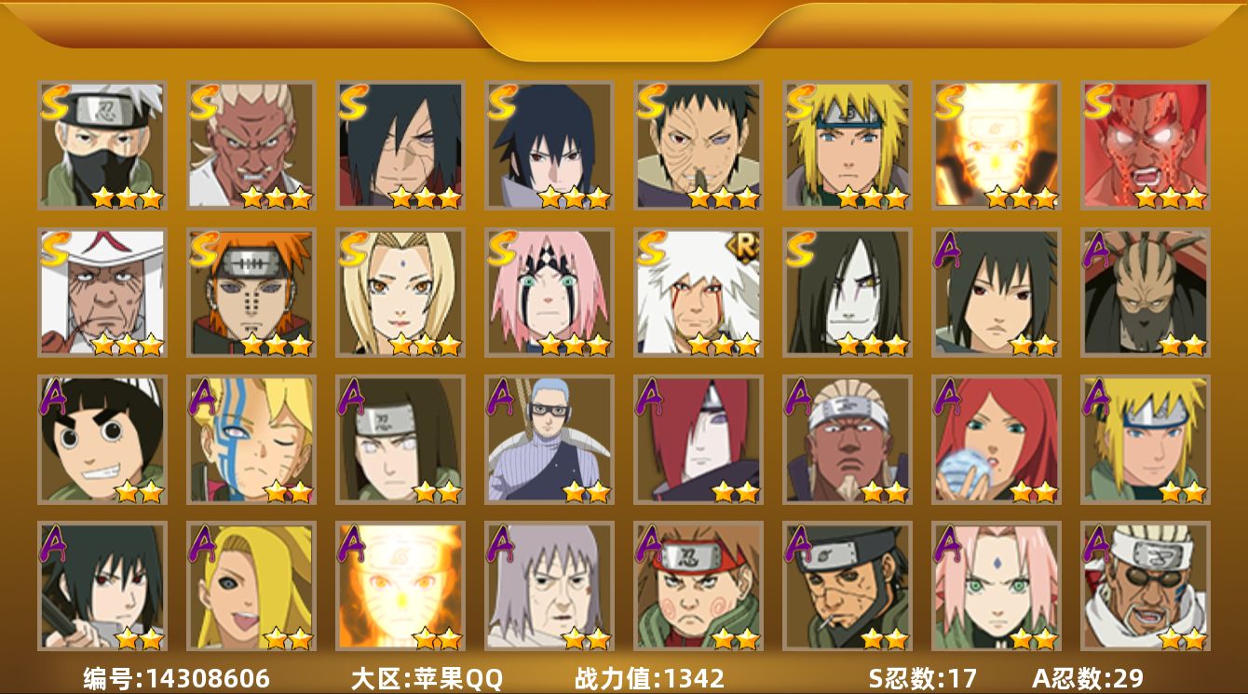Screen dimensions: 1248x694
Task: Choose the red-skinned glowing-eyed S-rank character
Action: [1146, 145]
